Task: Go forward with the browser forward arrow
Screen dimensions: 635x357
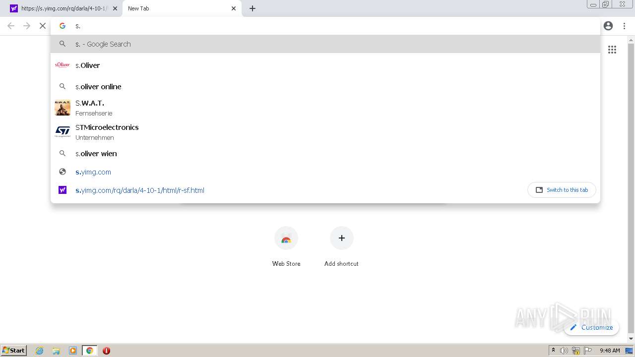Action: 27,26
